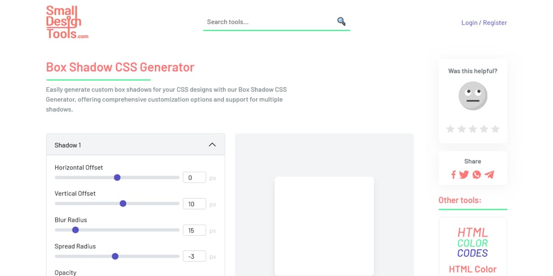Screen dimensions: 553x276
Task: Click the Spread Radius value field
Action: pos(194,256)
